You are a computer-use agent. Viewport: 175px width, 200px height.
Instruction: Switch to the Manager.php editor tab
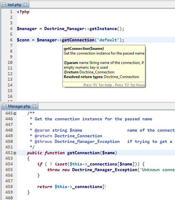(19, 106)
